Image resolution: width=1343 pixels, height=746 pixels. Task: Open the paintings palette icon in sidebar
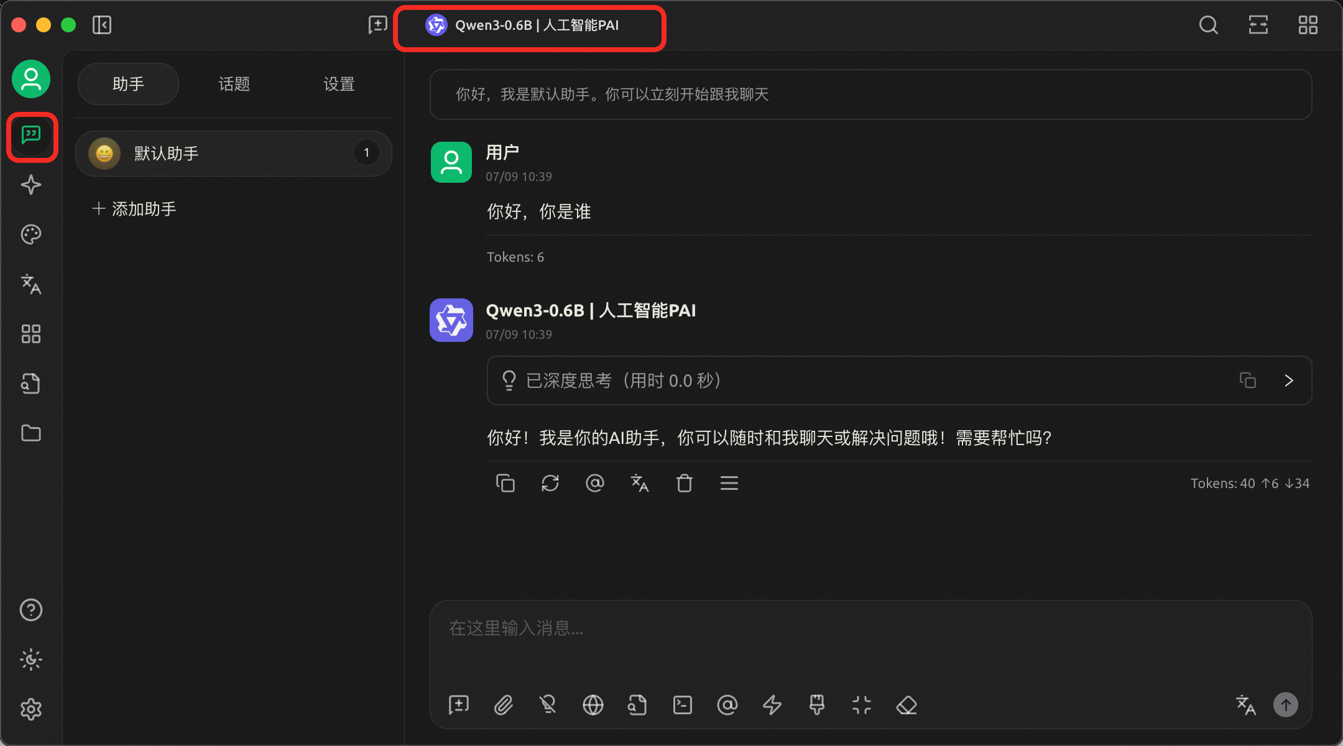[31, 234]
